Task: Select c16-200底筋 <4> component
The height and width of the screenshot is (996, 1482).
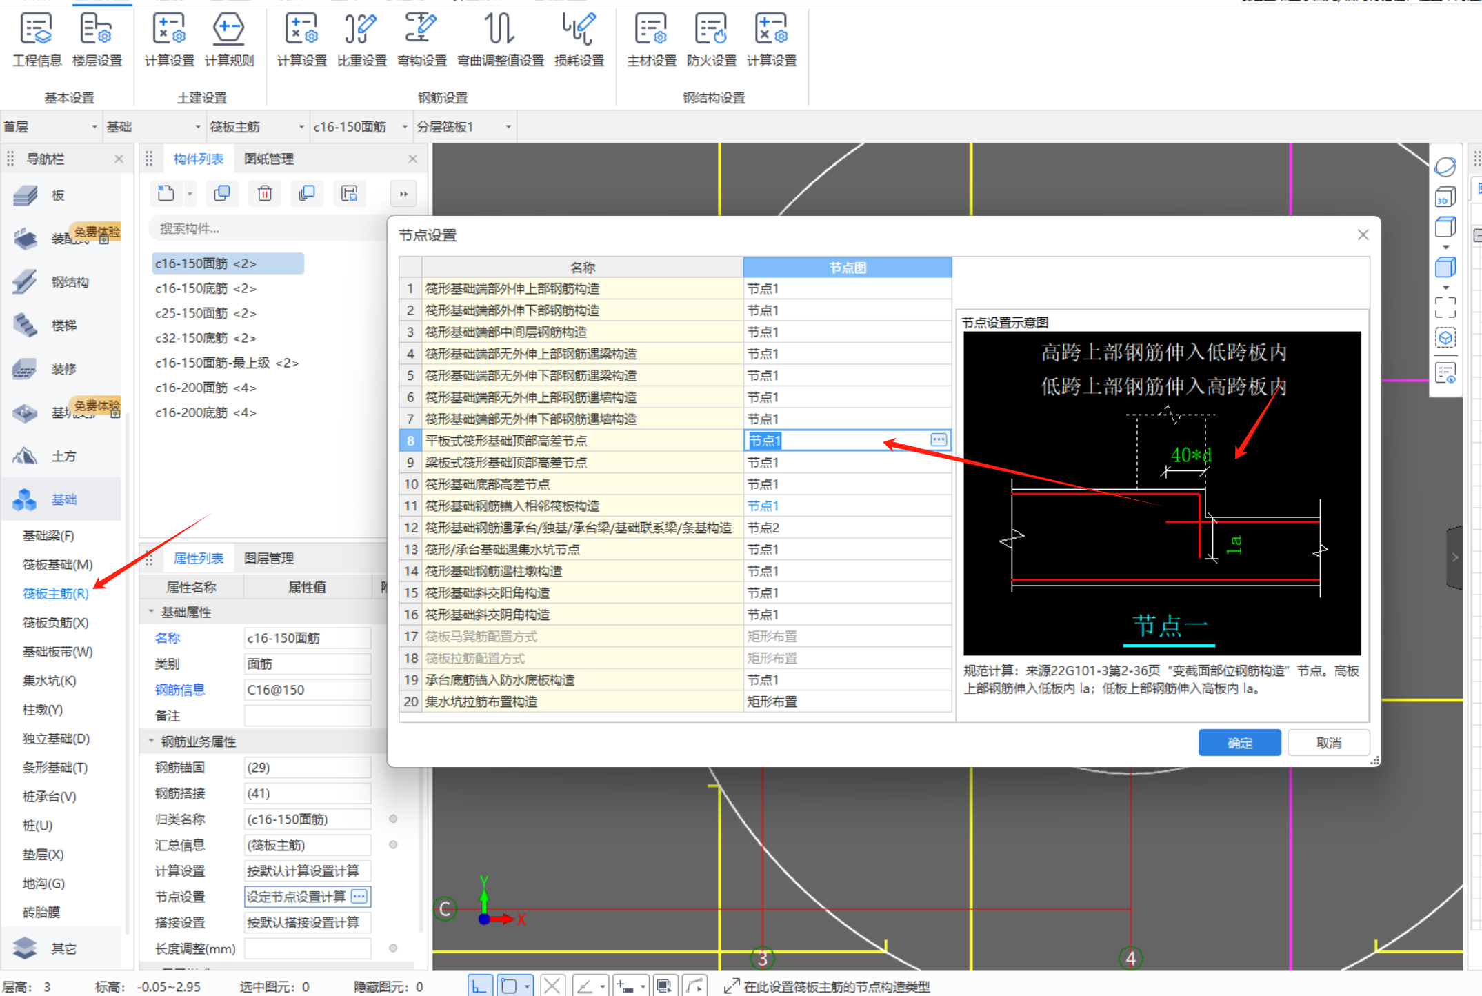Action: (206, 412)
